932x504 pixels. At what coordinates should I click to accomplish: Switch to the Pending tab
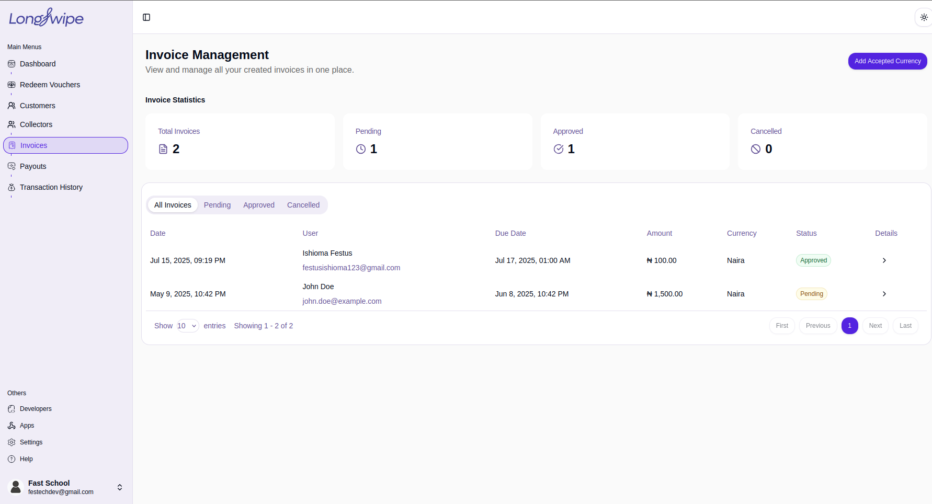coord(217,205)
